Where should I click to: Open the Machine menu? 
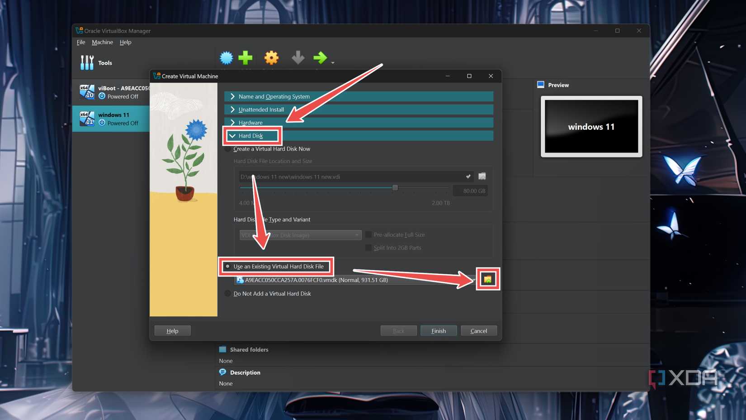click(102, 42)
